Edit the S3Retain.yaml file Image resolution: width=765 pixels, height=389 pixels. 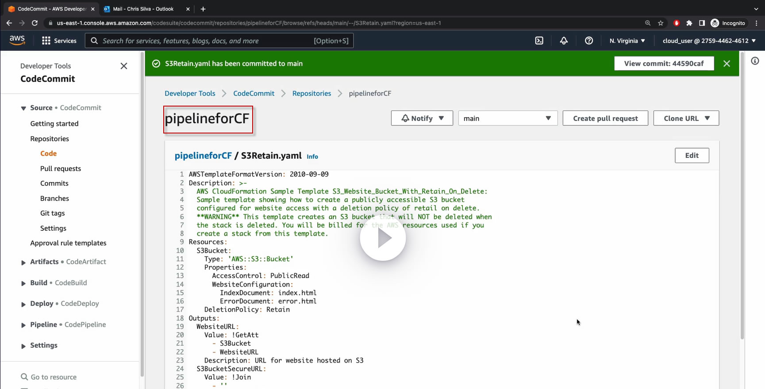[692, 156]
